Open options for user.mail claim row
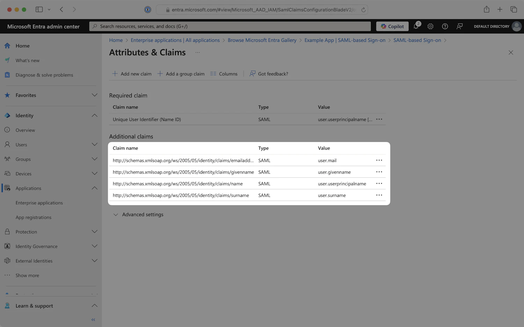Viewport: 524px width, 327px height. coord(379,160)
